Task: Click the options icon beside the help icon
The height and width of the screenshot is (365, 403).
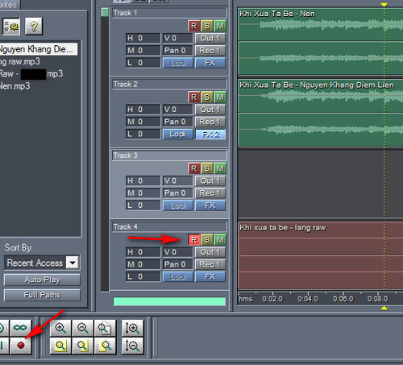Action: click(11, 27)
